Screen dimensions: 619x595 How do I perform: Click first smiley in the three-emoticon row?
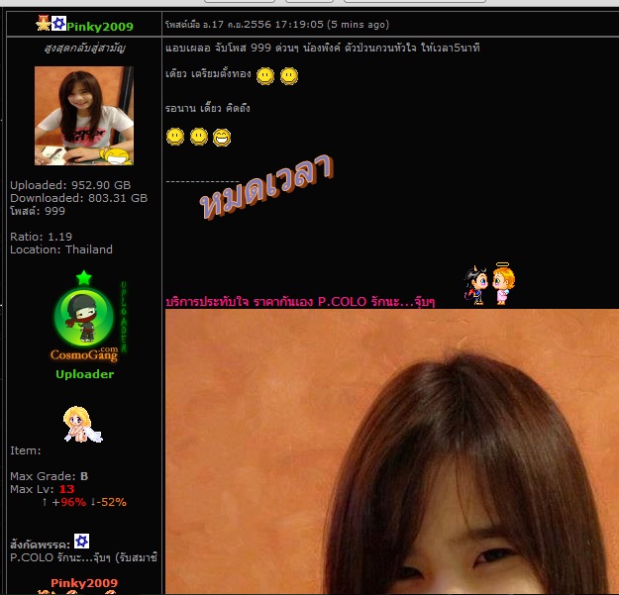click(x=175, y=137)
